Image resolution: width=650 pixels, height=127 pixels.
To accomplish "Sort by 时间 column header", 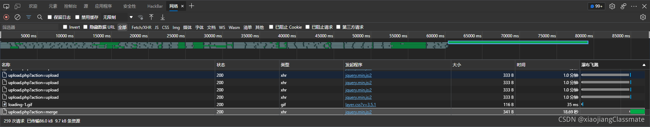I will (x=547, y=65).
